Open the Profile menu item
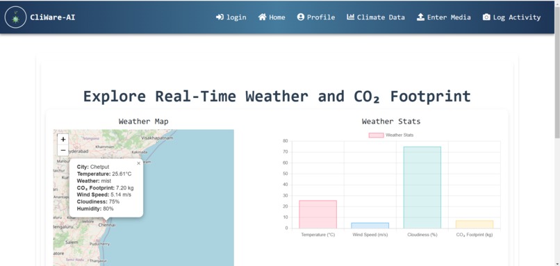The width and height of the screenshot is (560, 266). click(x=316, y=17)
